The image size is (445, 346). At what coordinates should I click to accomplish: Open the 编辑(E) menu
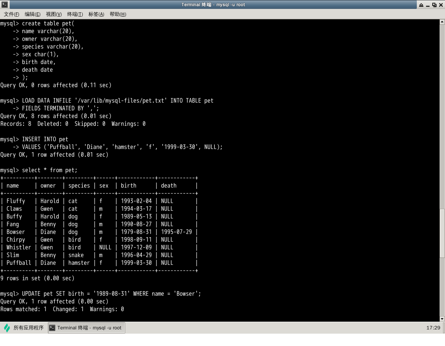point(32,14)
